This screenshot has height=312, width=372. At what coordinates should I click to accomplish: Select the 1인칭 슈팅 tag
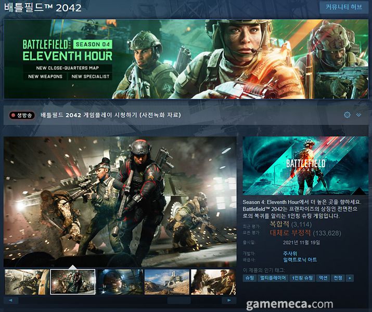pyautogui.click(x=302, y=278)
